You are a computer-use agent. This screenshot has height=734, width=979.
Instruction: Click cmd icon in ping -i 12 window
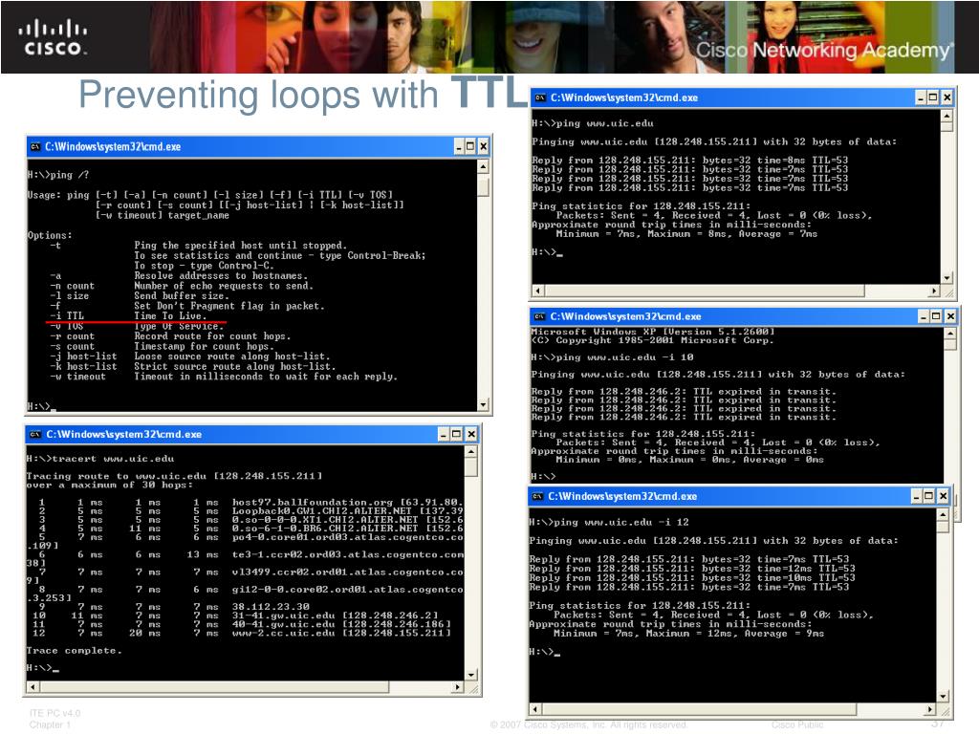[x=538, y=496]
